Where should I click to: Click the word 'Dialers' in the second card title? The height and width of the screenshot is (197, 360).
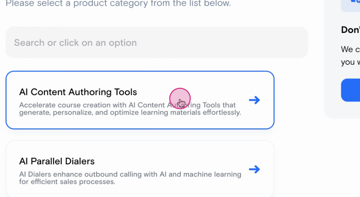click(x=80, y=161)
